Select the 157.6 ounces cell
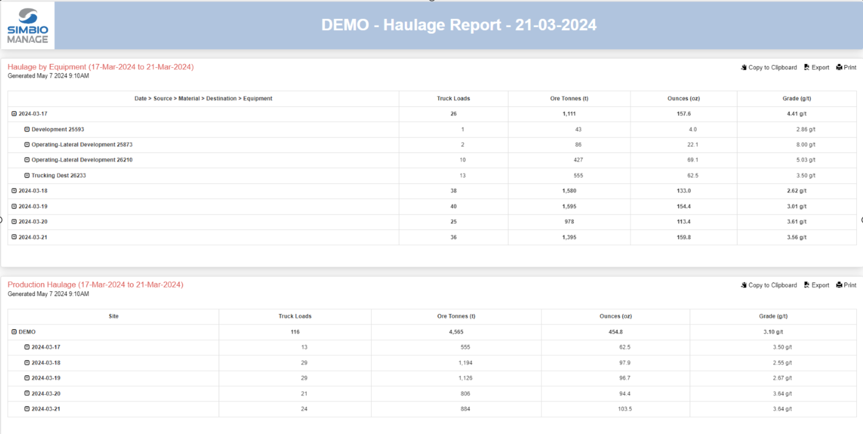Image resolution: width=863 pixels, height=434 pixels. pos(683,114)
